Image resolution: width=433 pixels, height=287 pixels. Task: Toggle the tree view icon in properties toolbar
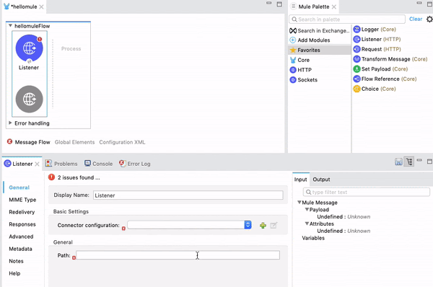pos(409,162)
